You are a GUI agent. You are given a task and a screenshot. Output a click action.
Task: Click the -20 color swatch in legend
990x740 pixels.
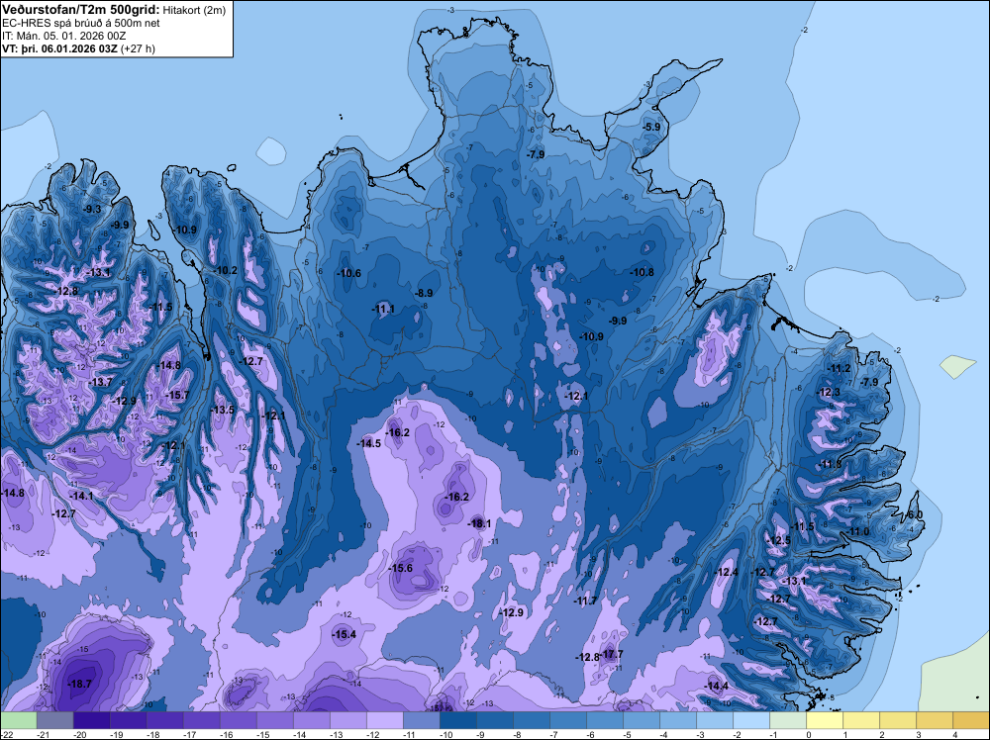91,720
